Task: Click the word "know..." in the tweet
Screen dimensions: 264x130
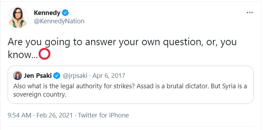Action: 22,54
